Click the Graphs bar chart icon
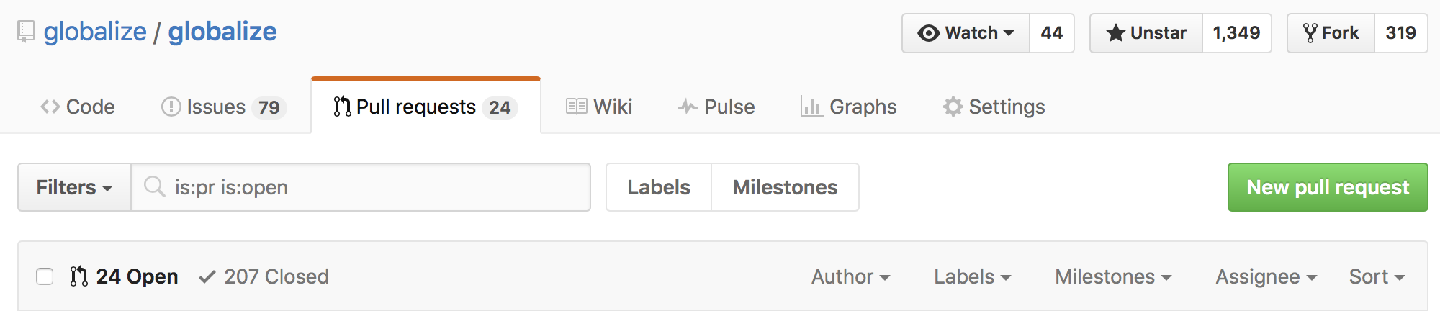The height and width of the screenshot is (311, 1440). point(811,107)
